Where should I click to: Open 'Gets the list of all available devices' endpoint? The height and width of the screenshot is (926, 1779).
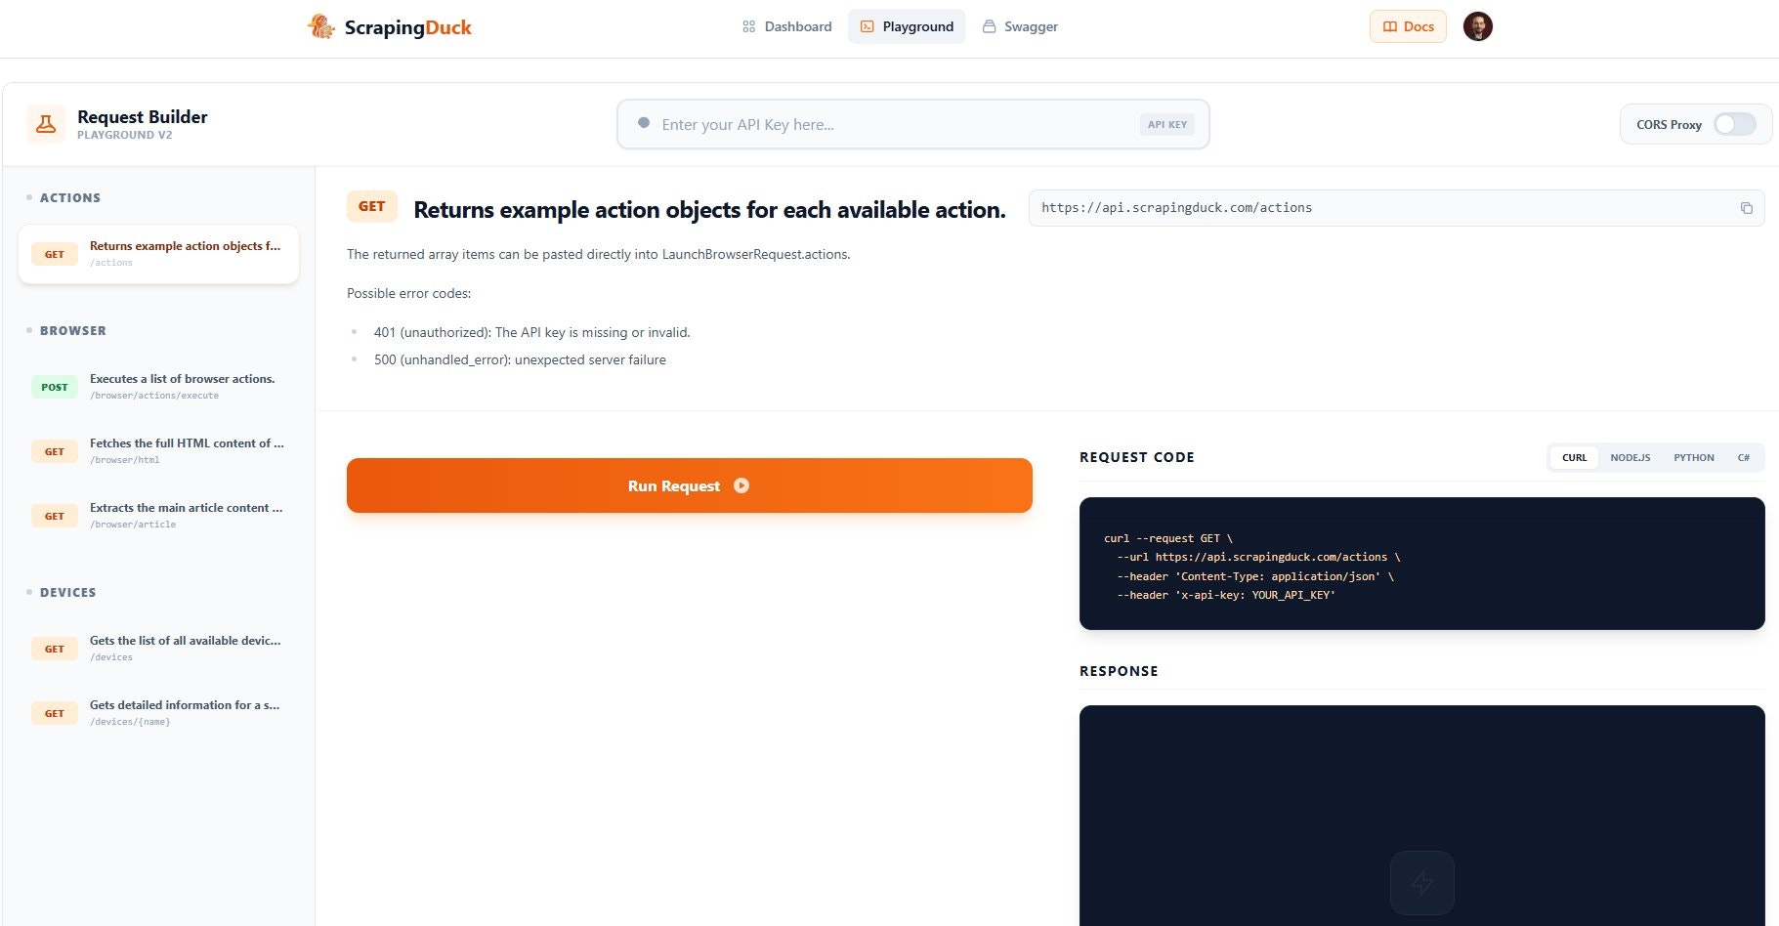pos(158,649)
